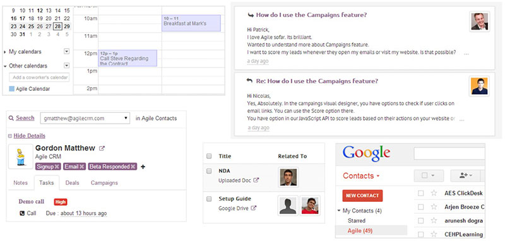Viewport: 505px width, 241px height.
Task: Click Setup Guide's gray silhouette contact
Action: point(288,205)
